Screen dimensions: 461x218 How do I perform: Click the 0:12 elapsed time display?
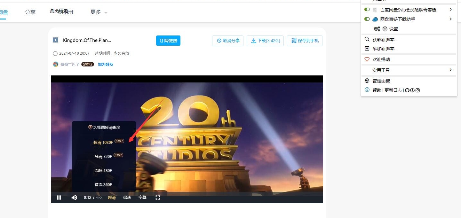[88, 198]
